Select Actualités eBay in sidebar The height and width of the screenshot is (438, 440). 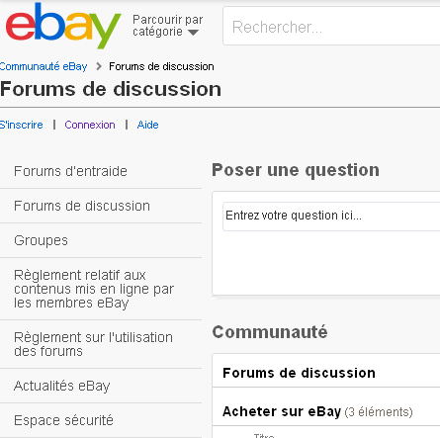pos(101,386)
